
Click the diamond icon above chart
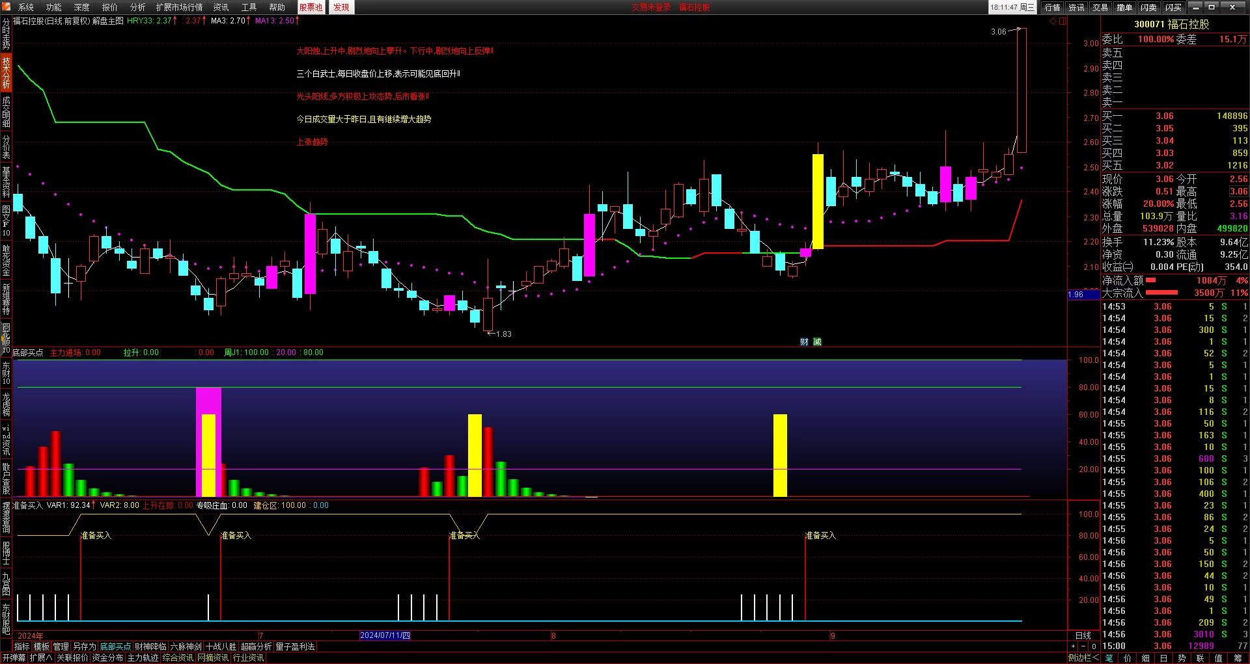1053,21
